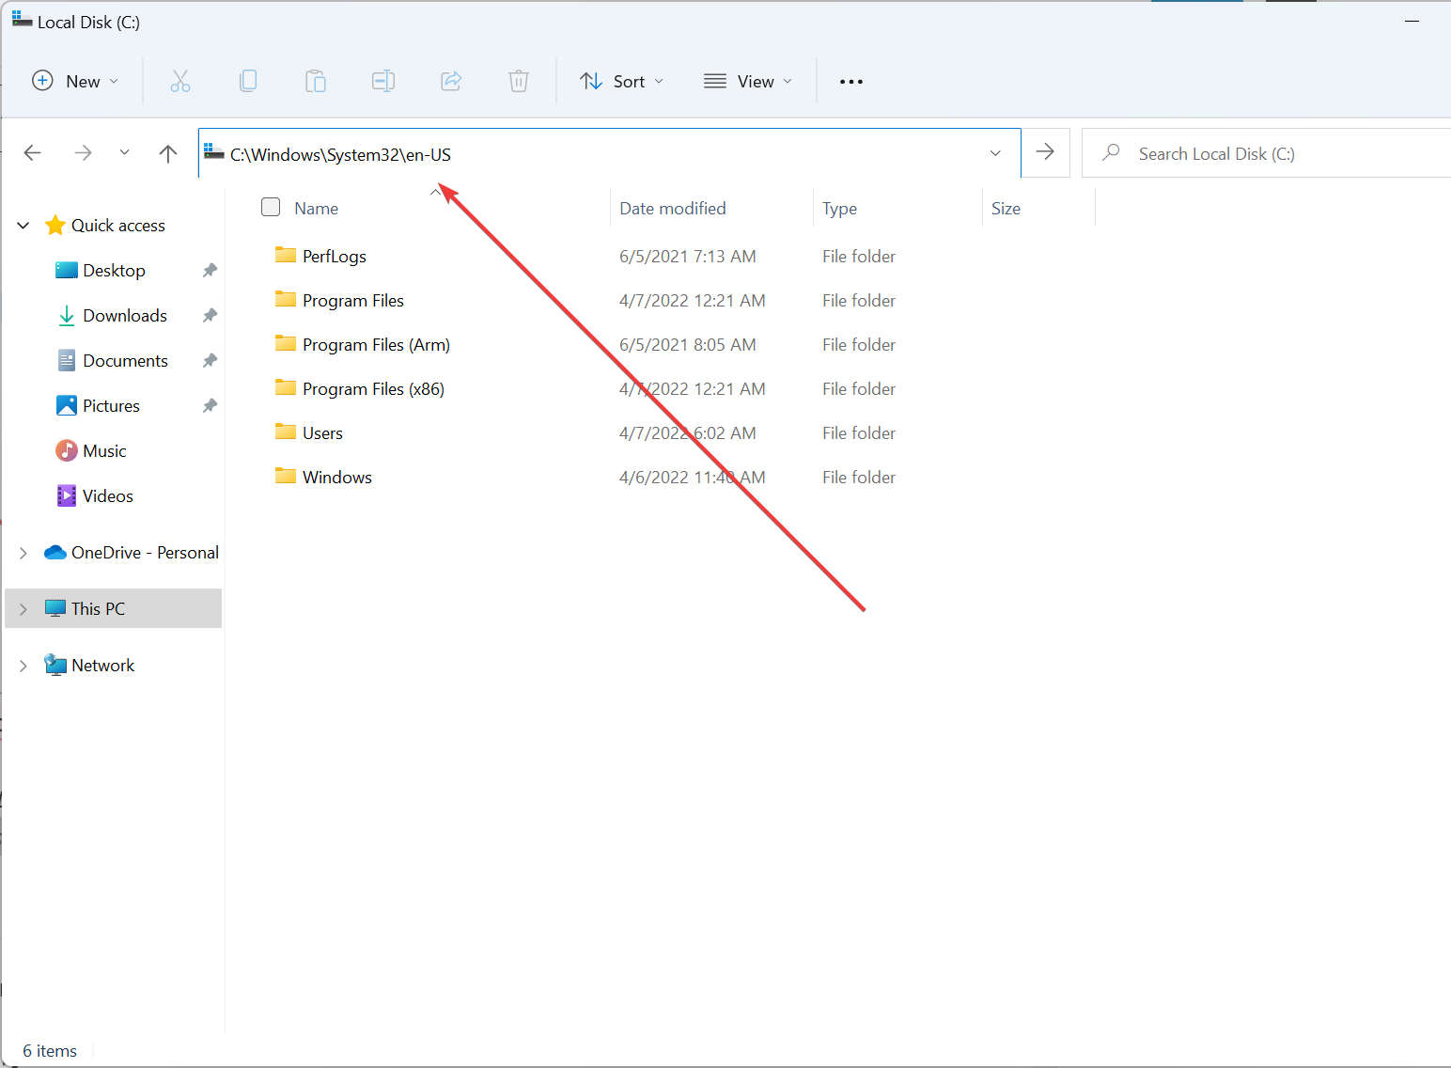Open the Windows folder
The width and height of the screenshot is (1451, 1068).
(336, 477)
